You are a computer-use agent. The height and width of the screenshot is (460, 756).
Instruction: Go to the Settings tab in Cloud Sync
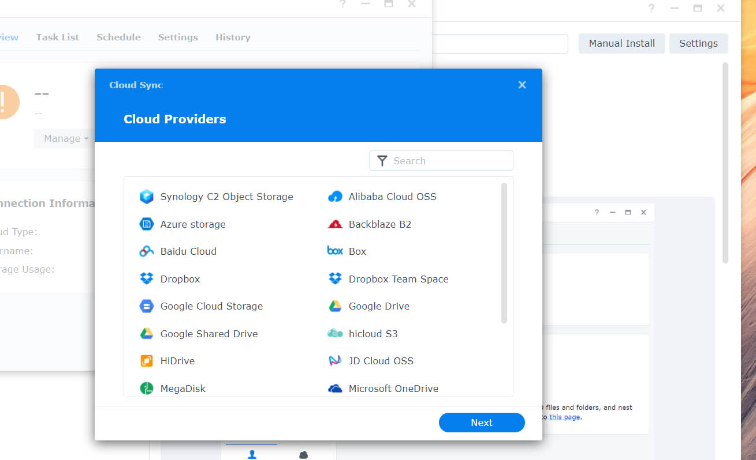click(178, 37)
